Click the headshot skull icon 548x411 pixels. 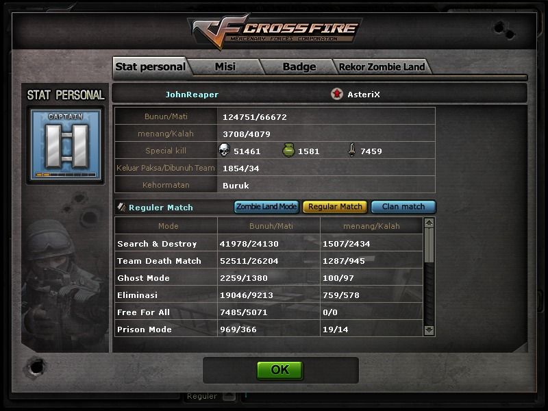pyautogui.click(x=224, y=150)
